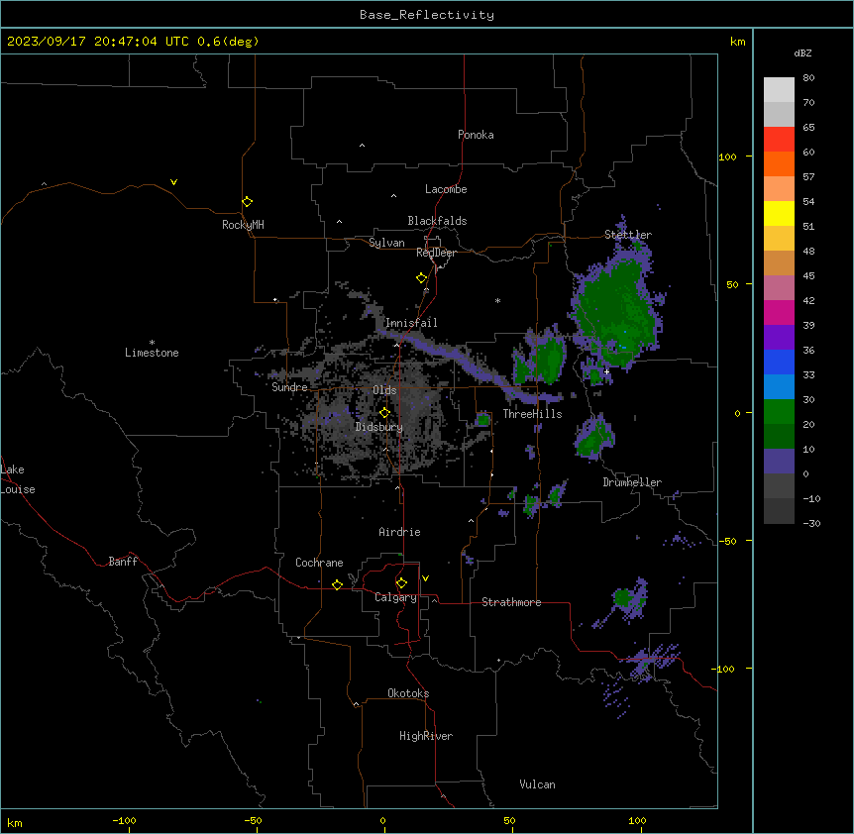Select the slate purple 10-0 dBZ swatch

(779, 462)
